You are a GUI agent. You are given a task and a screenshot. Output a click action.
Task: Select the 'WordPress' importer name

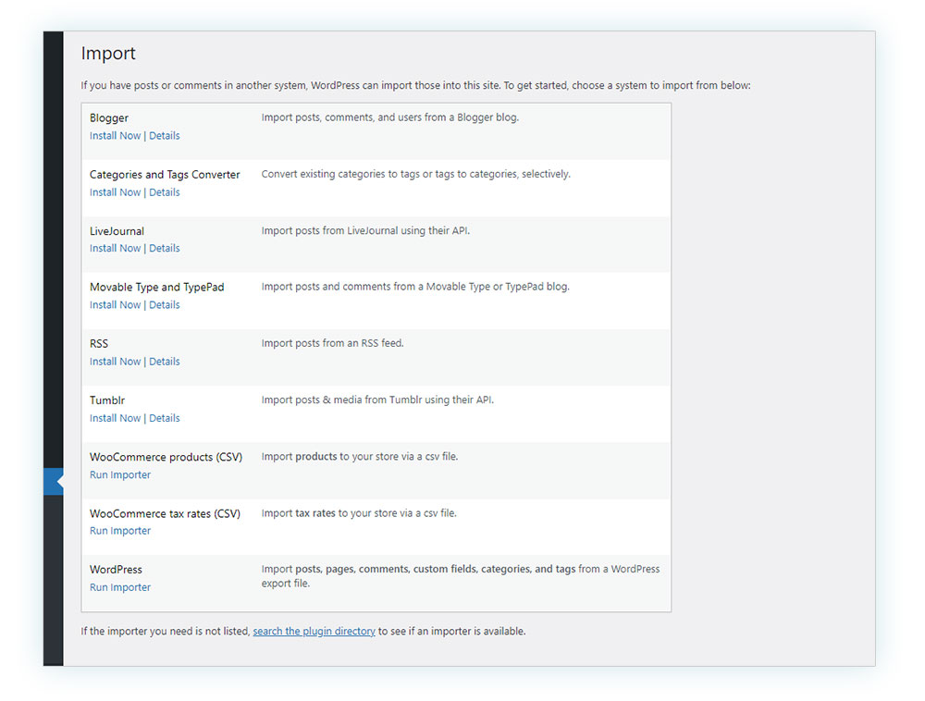click(x=116, y=570)
